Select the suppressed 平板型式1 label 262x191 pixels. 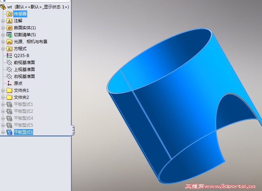23,104
